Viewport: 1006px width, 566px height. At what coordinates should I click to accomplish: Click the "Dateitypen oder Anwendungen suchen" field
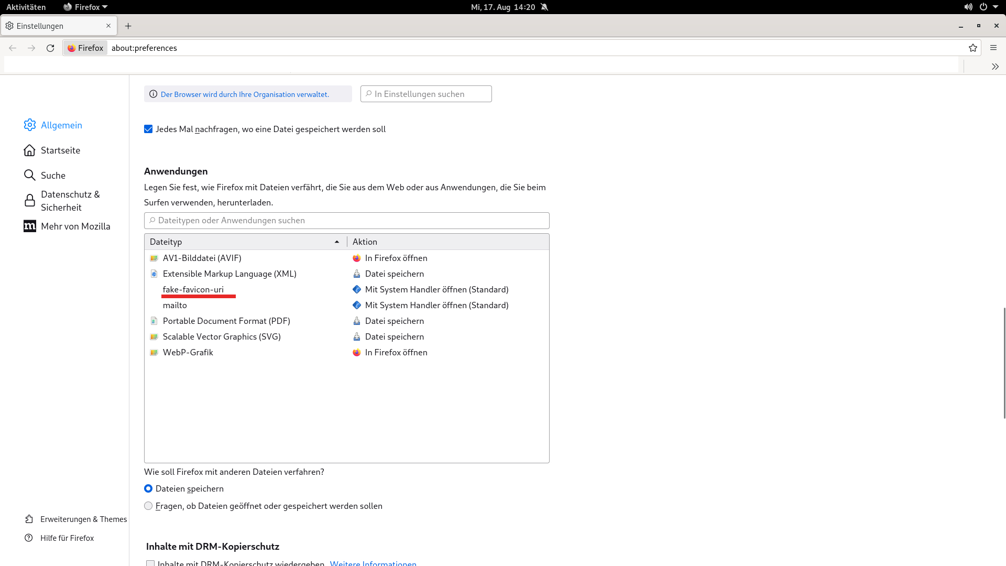[346, 221]
